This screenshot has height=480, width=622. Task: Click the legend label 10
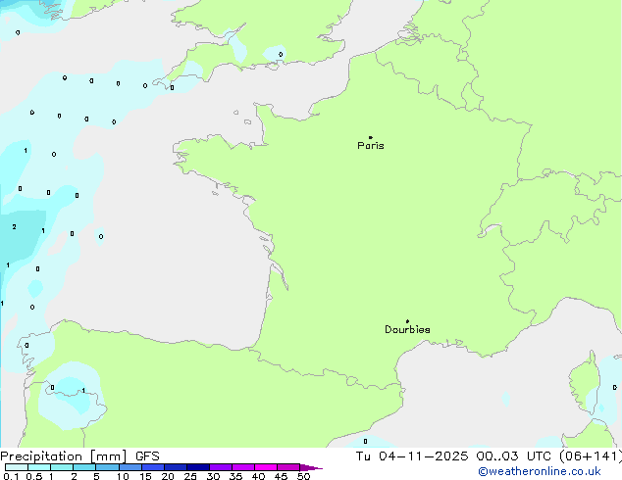123,476
